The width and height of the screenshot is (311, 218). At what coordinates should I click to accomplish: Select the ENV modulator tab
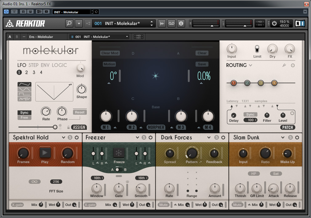pos(45,65)
